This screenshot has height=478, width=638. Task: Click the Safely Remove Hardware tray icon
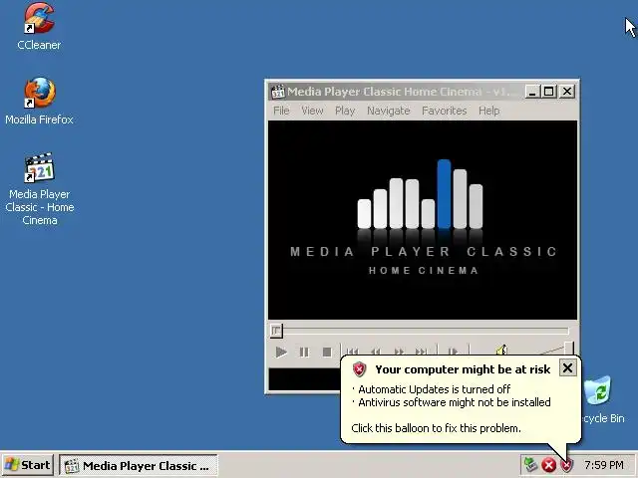(x=530, y=464)
